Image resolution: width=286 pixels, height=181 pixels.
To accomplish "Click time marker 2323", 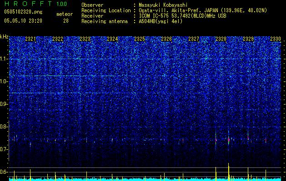I will 85,39.
